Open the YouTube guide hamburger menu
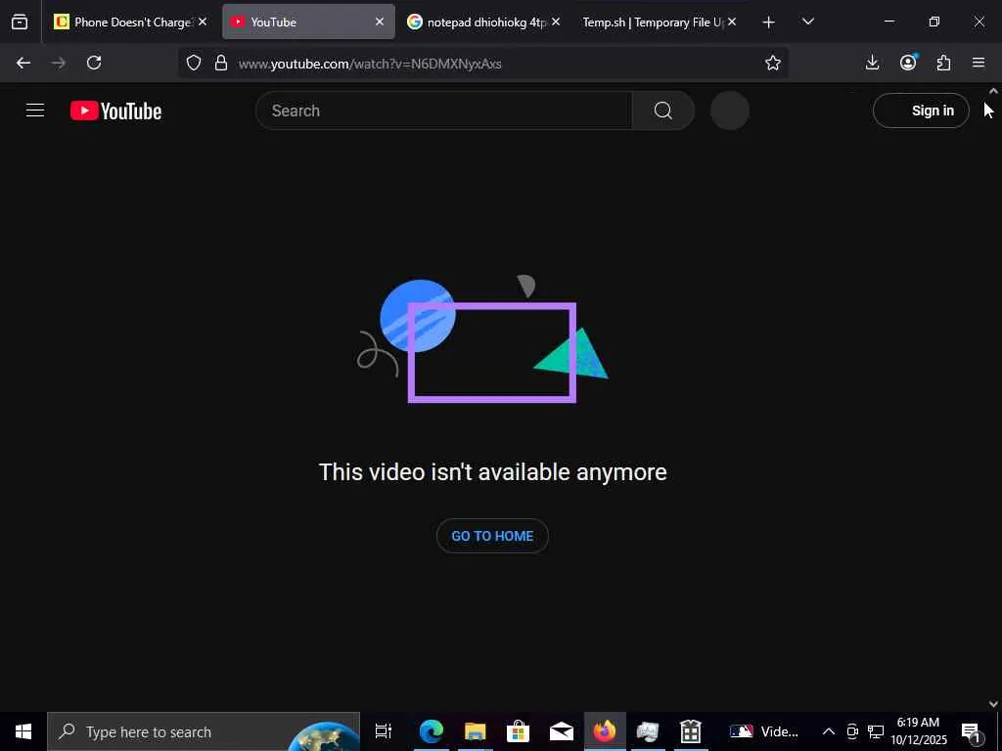The image size is (1002, 751). click(35, 110)
